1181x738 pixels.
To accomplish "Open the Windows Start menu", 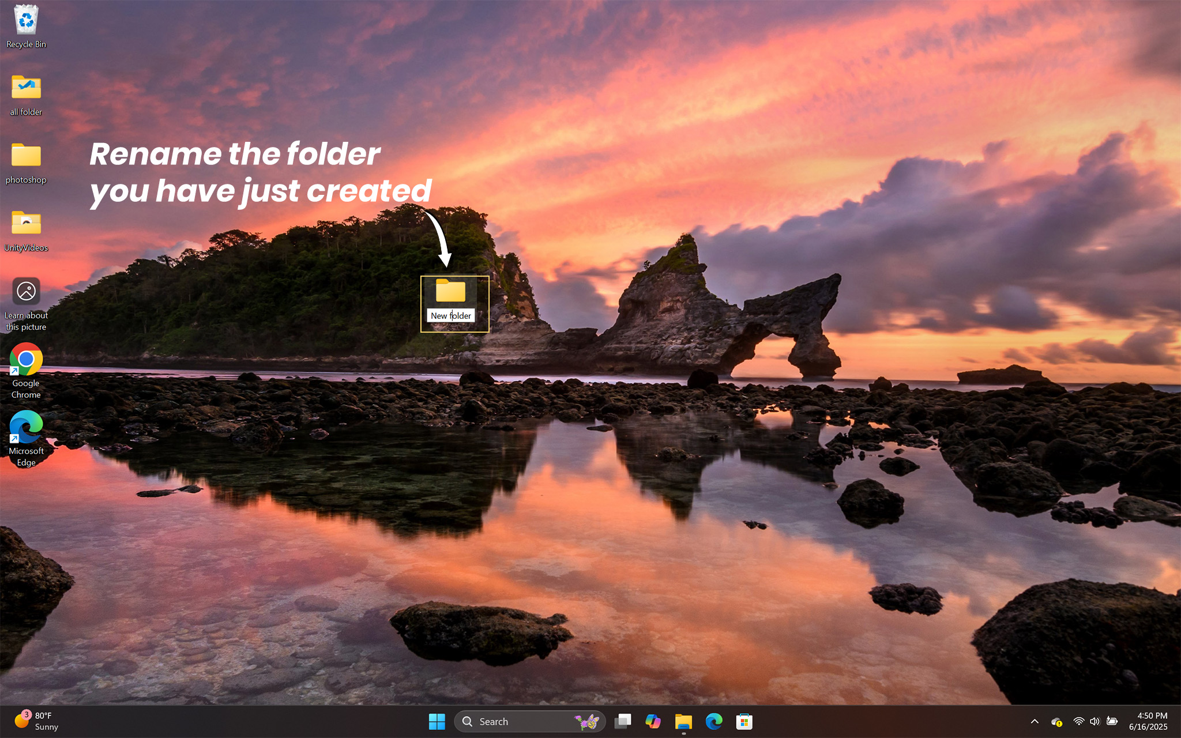I will (x=437, y=721).
